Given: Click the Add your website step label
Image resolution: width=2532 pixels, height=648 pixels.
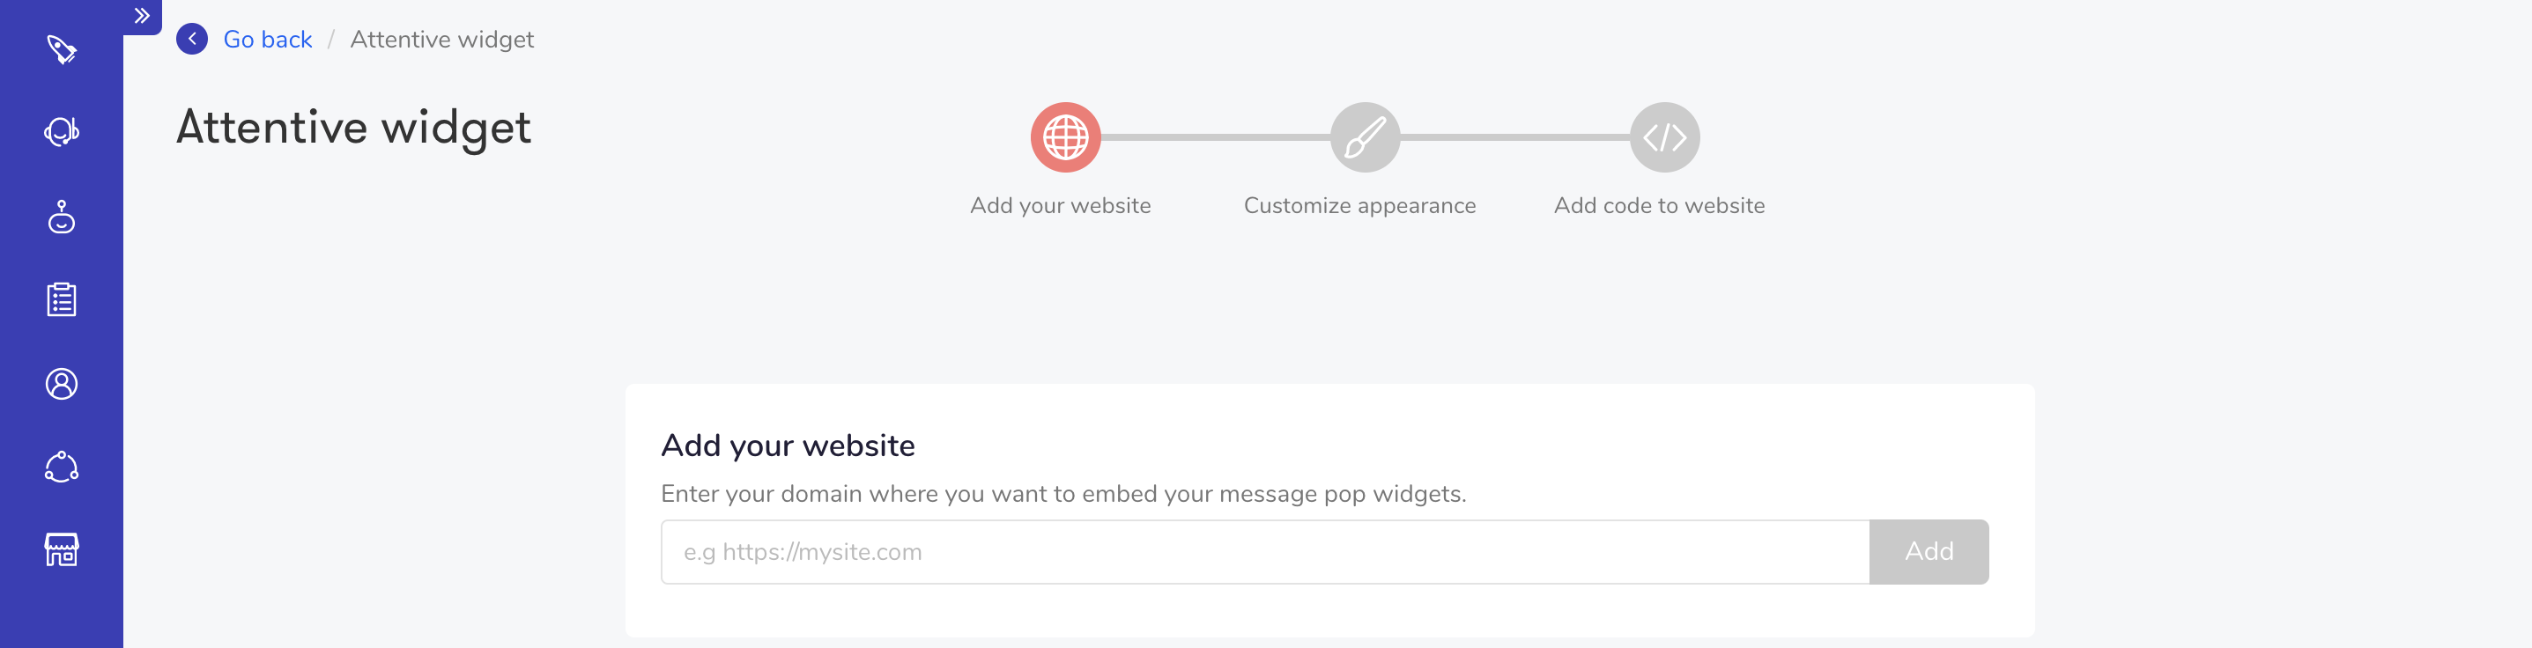Looking at the screenshot, I should [x=1060, y=205].
